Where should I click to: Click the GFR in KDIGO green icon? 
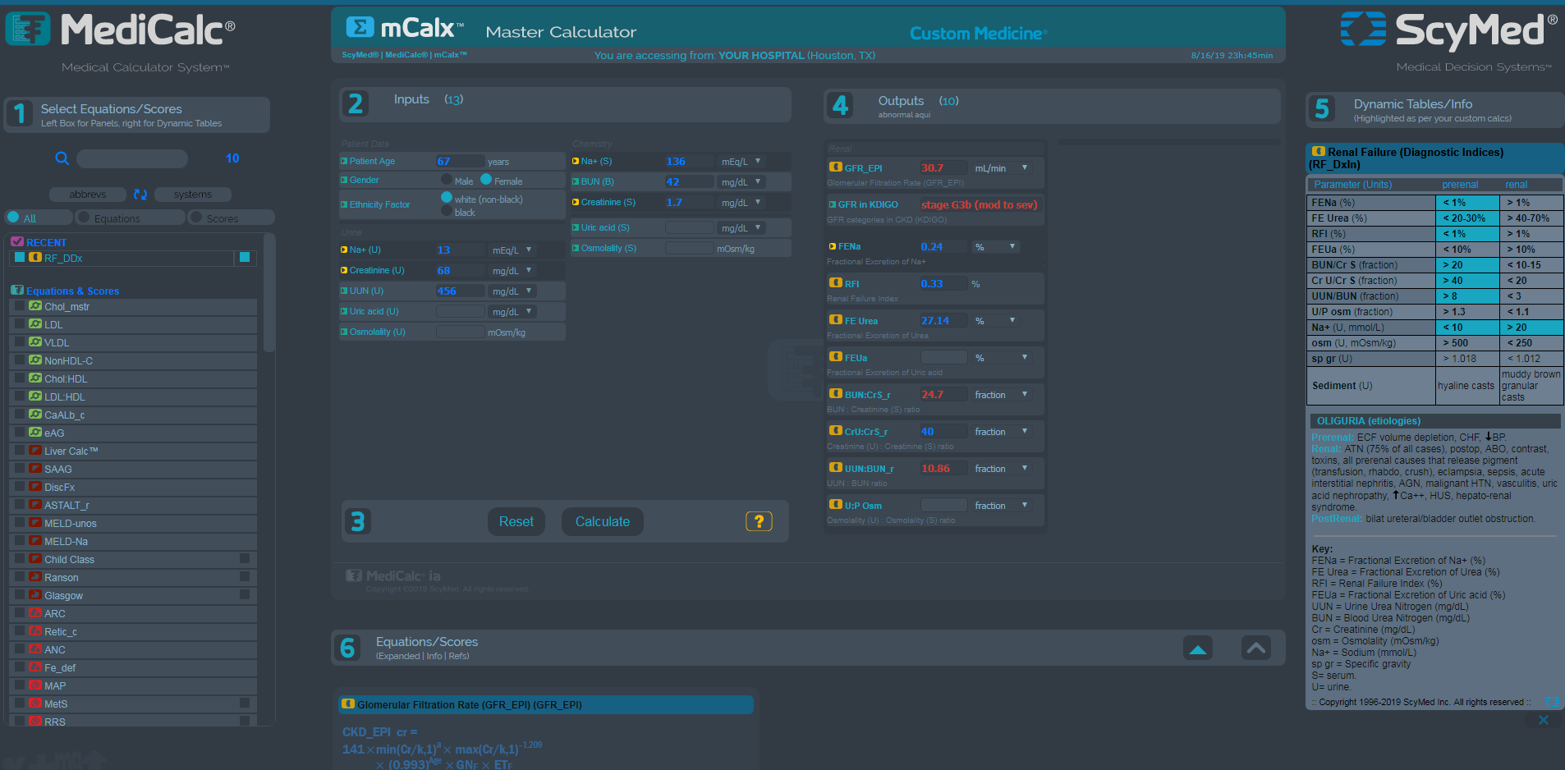click(833, 204)
